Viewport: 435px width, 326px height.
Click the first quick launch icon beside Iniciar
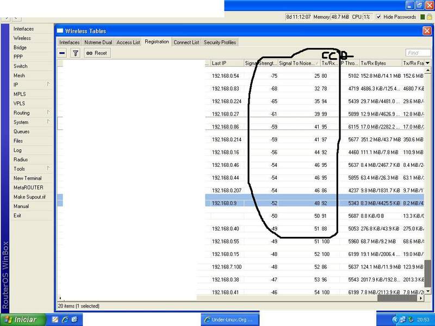tap(55, 319)
